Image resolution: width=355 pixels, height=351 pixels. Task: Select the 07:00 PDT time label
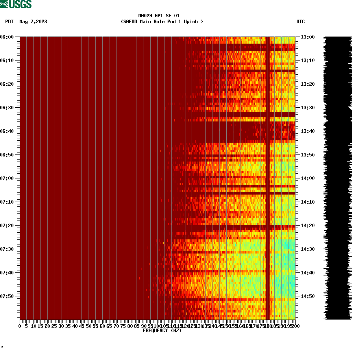(7, 178)
